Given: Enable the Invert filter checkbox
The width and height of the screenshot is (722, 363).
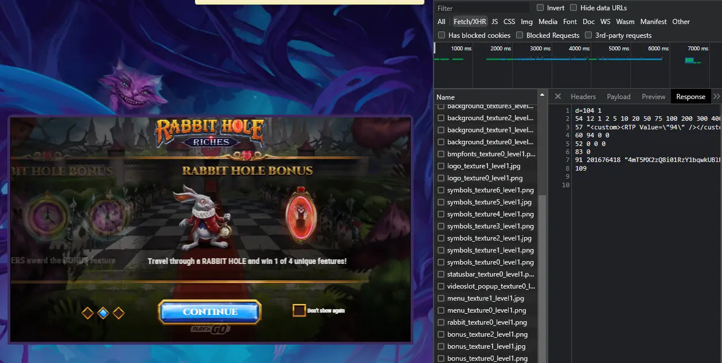Looking at the screenshot, I should point(540,7).
